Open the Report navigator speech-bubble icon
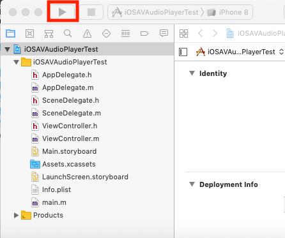The height and width of the screenshot is (238, 285). (164, 33)
